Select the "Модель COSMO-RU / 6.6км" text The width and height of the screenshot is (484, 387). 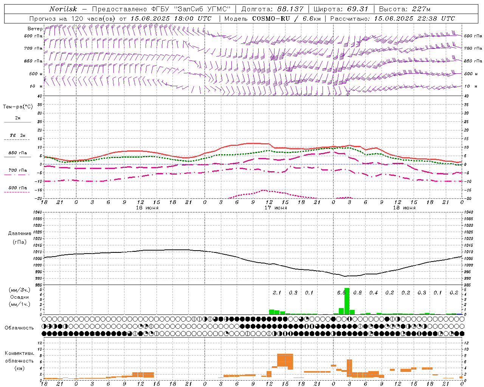pos(272,19)
